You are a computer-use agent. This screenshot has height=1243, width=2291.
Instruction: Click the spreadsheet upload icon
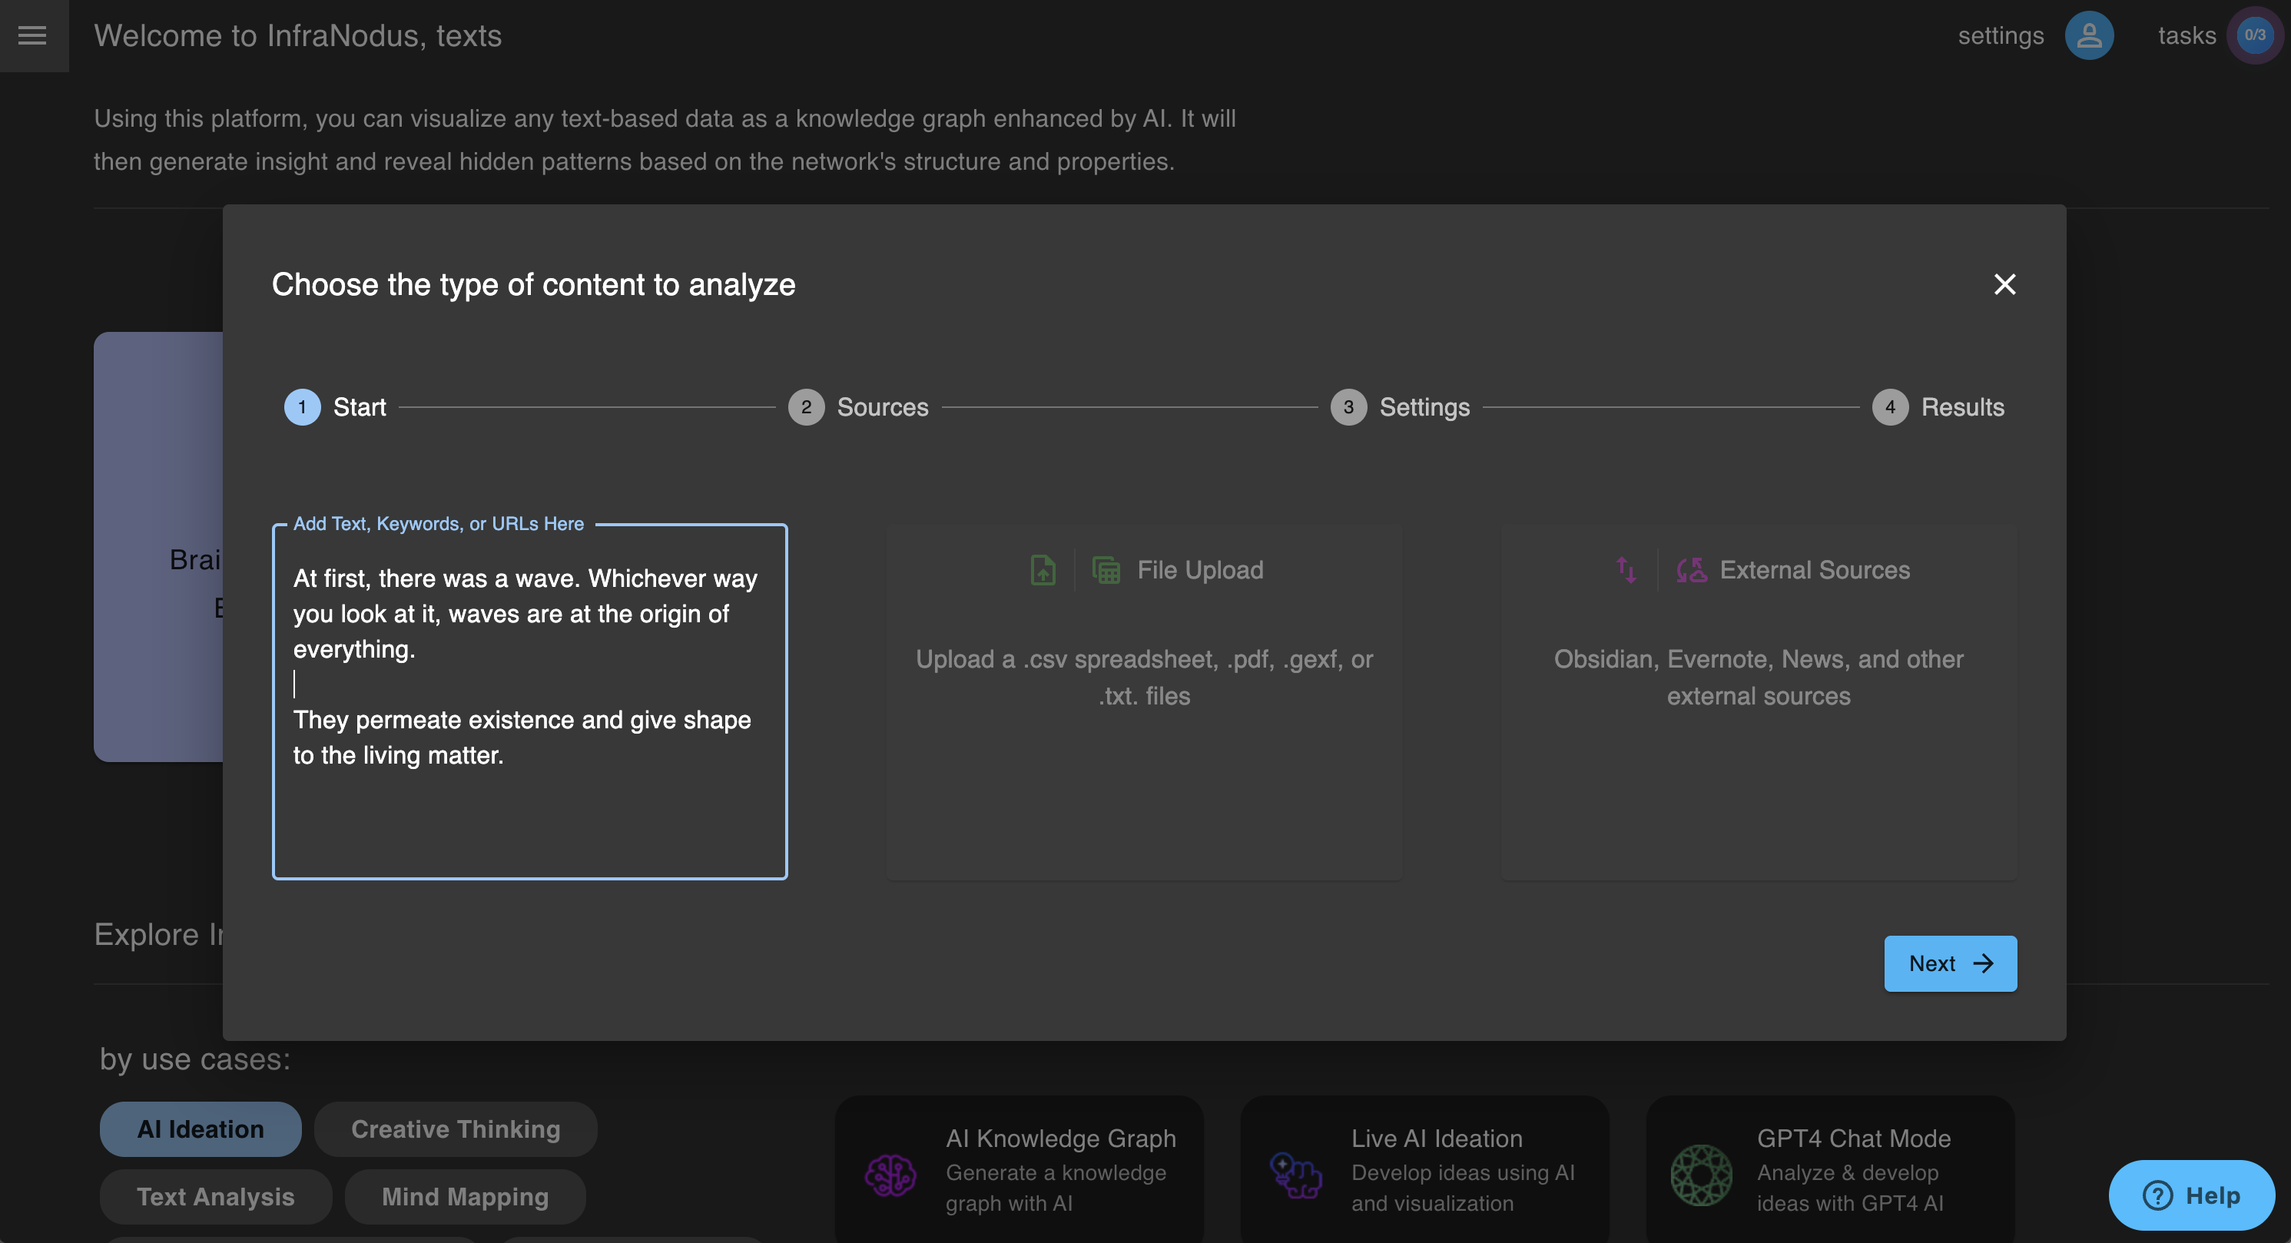click(1106, 570)
